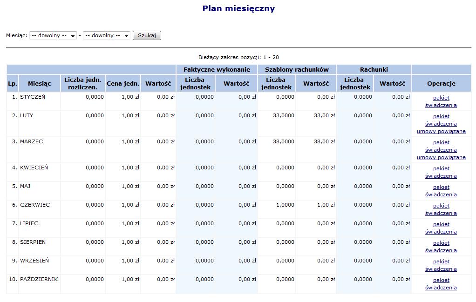Open pakiet link for CZERWIEC

coord(441,206)
